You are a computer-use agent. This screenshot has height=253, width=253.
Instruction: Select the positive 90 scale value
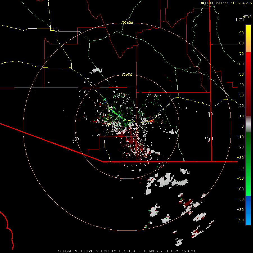[241, 33]
